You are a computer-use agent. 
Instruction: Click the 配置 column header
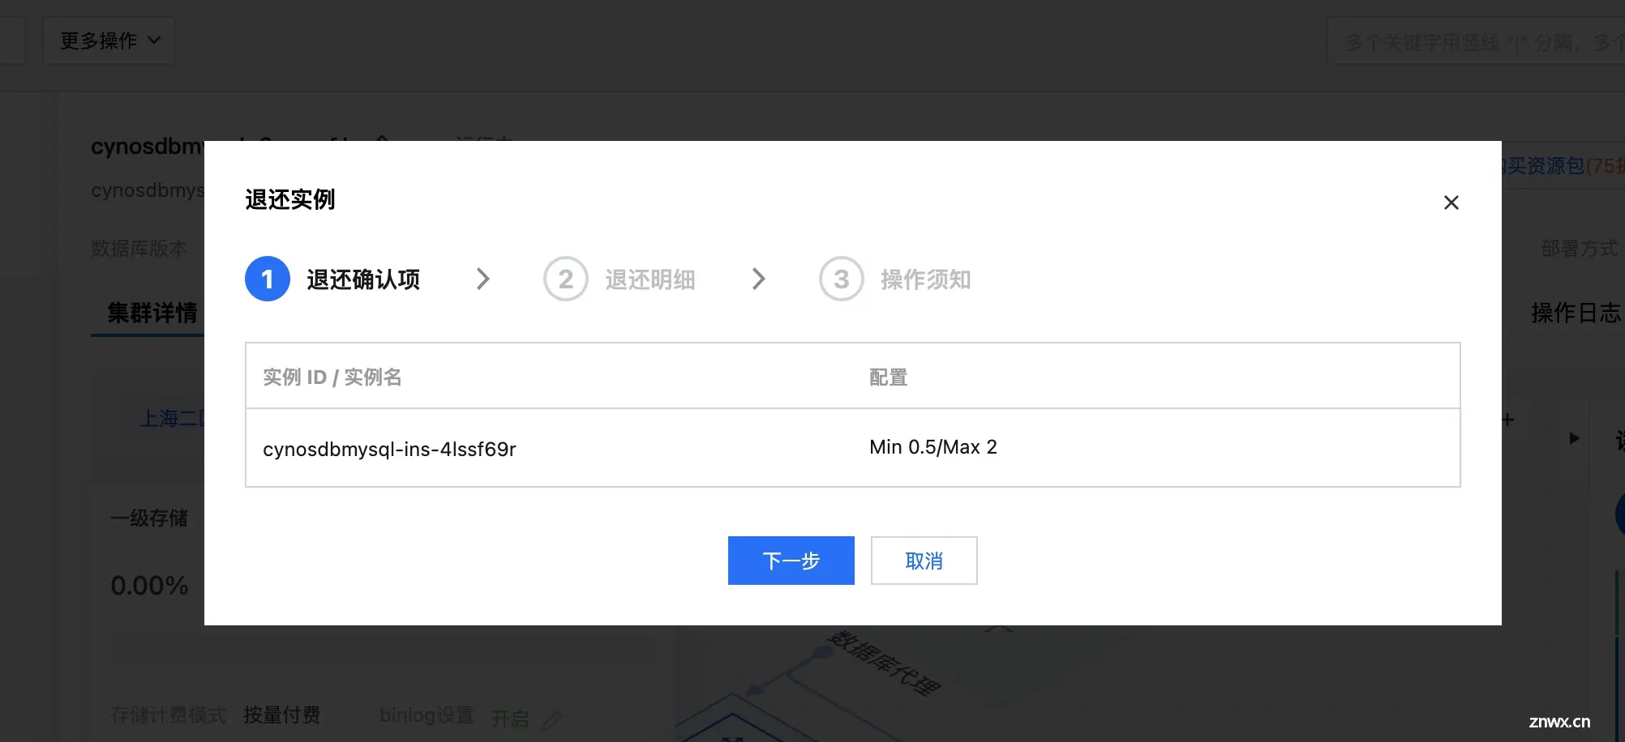pos(888,377)
